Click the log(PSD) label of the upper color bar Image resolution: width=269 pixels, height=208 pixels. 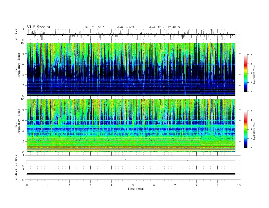(254, 75)
